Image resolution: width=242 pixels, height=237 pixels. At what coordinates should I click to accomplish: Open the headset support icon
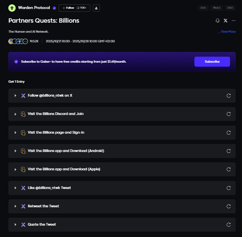[218, 21]
